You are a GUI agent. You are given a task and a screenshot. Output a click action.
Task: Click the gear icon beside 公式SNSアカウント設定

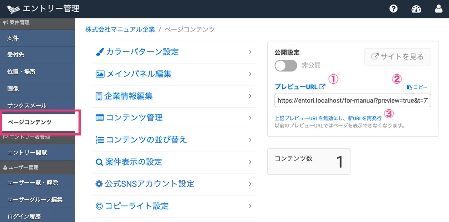coord(99,184)
